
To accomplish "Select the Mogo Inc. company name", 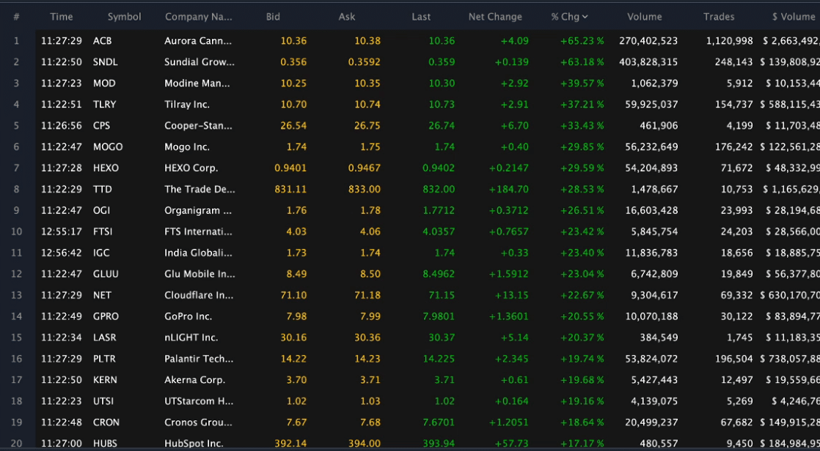I will click(187, 147).
